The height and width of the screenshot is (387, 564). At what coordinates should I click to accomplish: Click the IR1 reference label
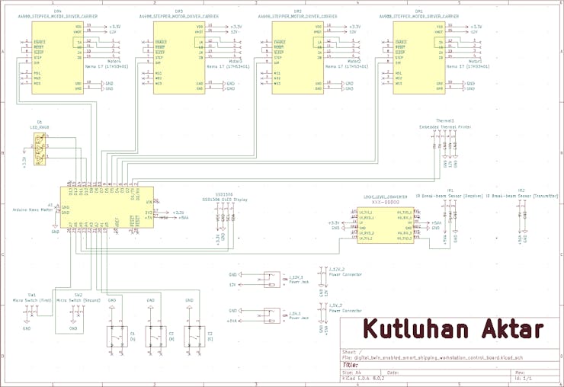[x=450, y=190]
